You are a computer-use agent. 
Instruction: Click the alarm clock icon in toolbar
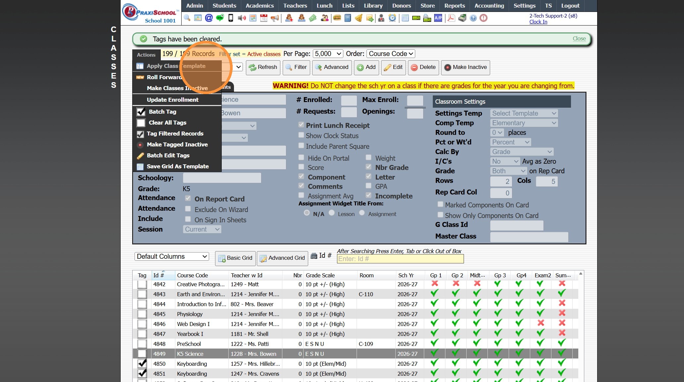pyautogui.click(x=392, y=18)
